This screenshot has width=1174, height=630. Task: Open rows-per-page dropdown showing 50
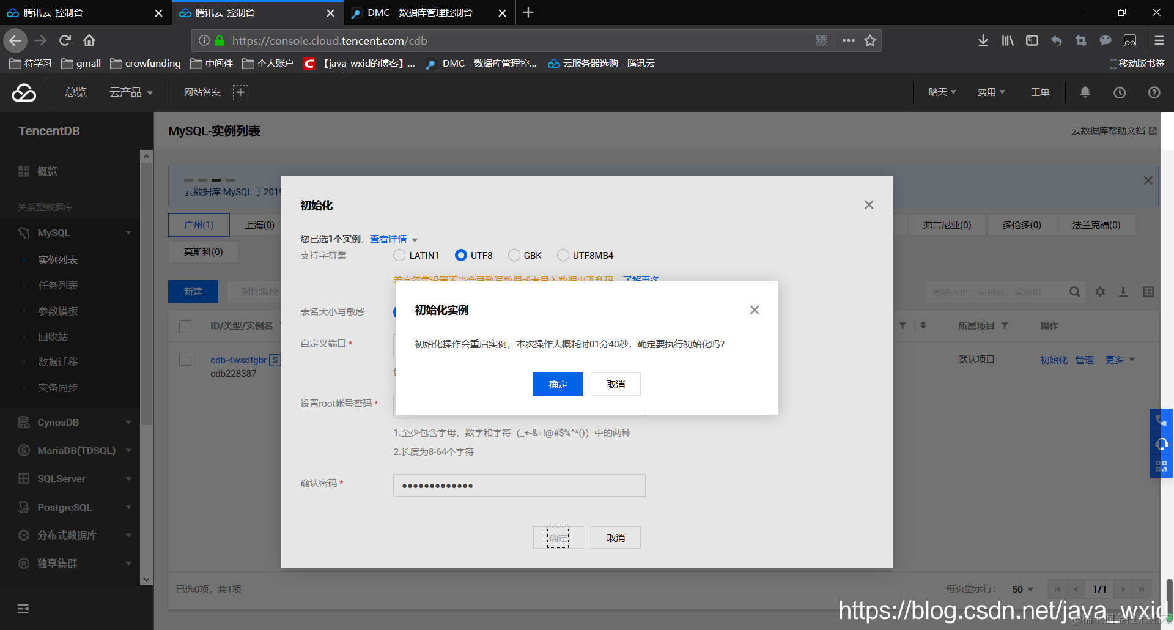pos(1022,589)
